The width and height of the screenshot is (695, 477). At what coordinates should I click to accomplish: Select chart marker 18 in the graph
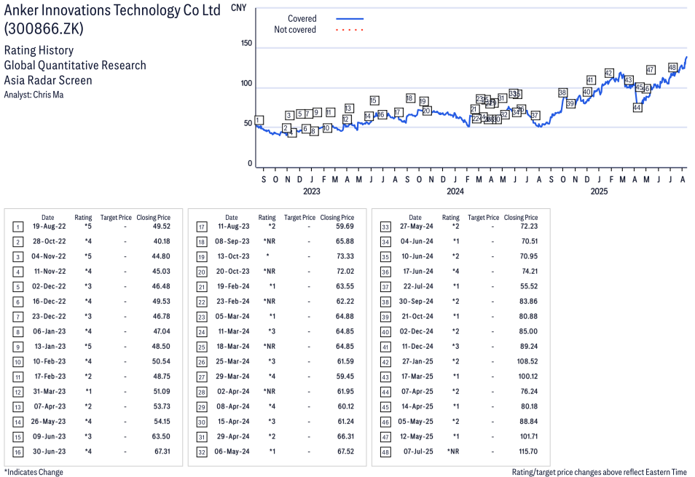click(410, 98)
